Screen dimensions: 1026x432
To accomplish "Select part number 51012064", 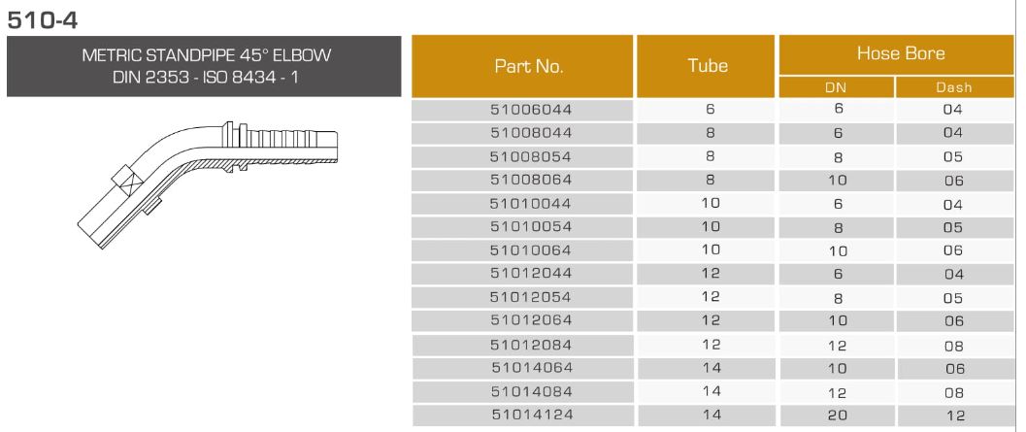I will pyautogui.click(x=531, y=319).
